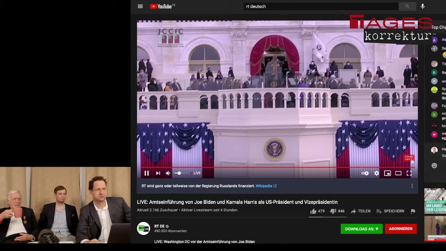Open player settings gear
The width and height of the screenshot is (446, 251).
377,173
